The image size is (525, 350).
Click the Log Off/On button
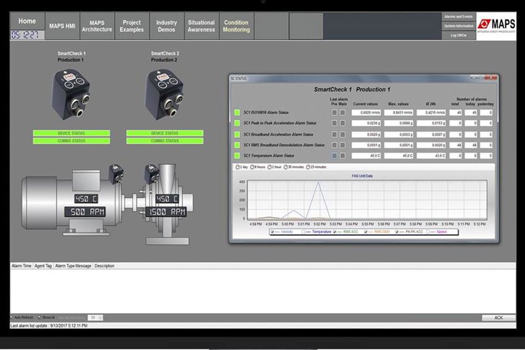[x=458, y=36]
